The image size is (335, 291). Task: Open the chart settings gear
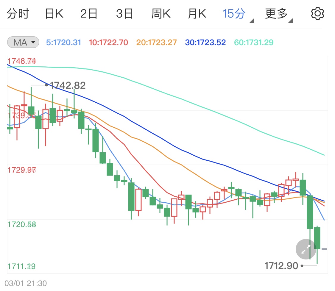click(317, 14)
